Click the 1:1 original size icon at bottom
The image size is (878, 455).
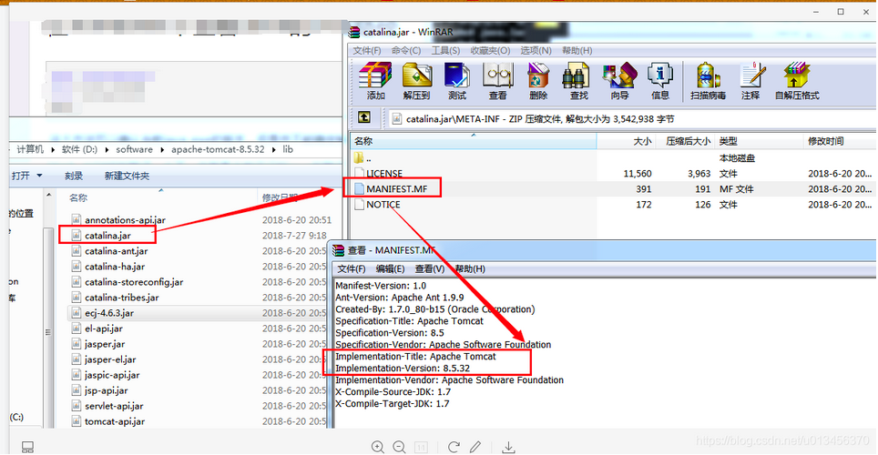421,447
